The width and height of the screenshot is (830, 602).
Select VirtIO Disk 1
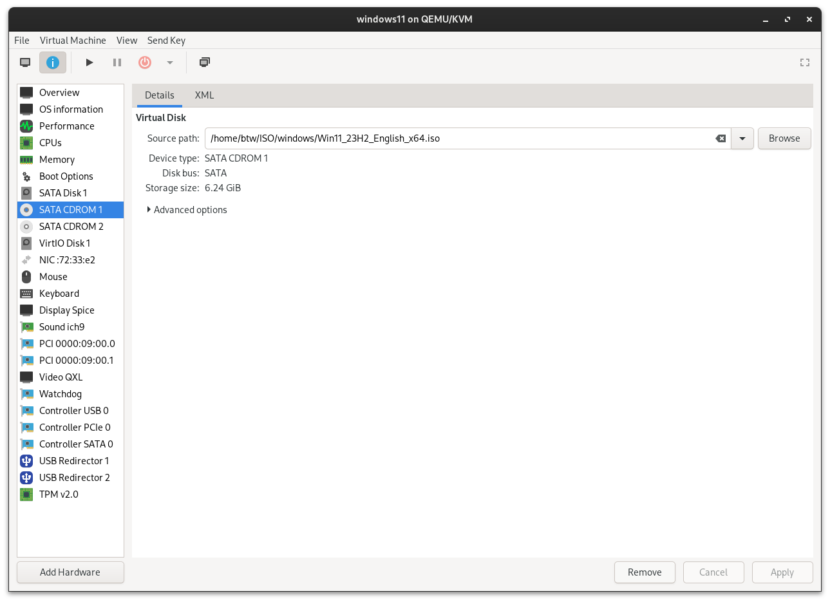click(x=70, y=243)
